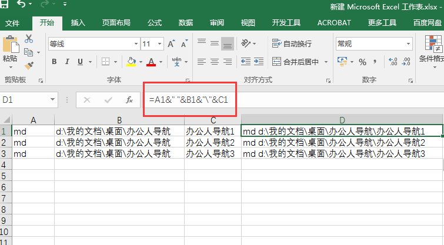Apply percent style
The height and width of the screenshot is (245, 444).
pos(362,62)
